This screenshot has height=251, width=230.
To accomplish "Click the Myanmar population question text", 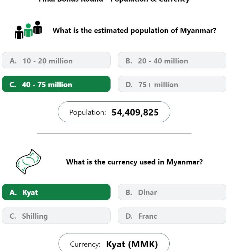I will tap(134, 30).
